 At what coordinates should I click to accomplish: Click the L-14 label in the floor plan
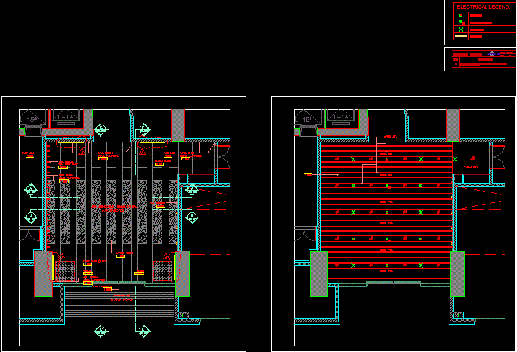[x=65, y=117]
